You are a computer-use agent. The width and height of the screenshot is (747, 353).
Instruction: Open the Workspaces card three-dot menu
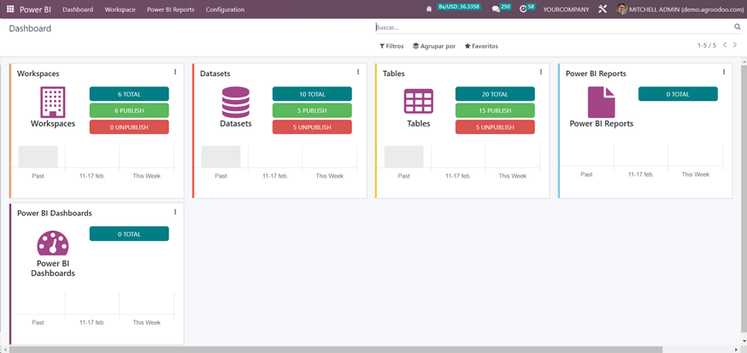coord(175,73)
